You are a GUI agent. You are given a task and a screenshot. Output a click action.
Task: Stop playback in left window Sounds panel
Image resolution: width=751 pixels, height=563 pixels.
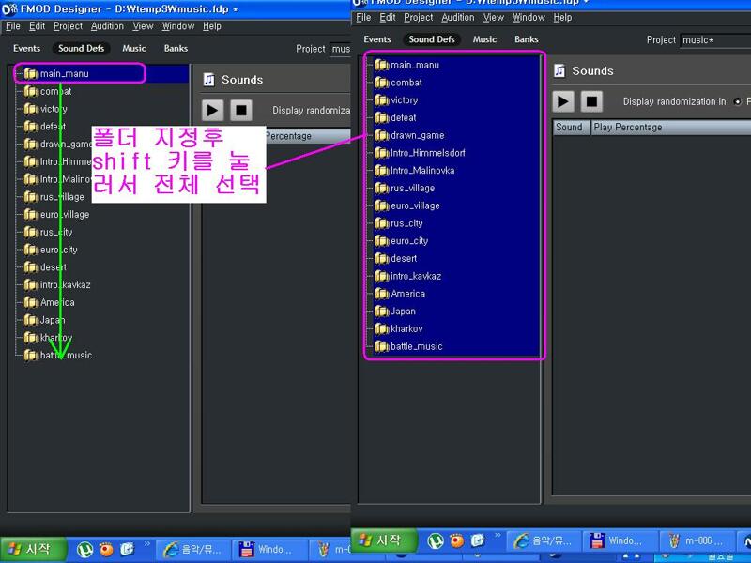click(241, 110)
